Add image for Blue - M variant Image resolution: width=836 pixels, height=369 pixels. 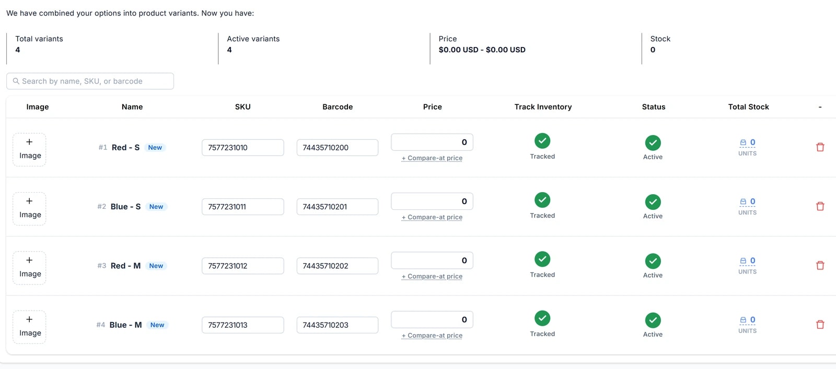coord(29,327)
